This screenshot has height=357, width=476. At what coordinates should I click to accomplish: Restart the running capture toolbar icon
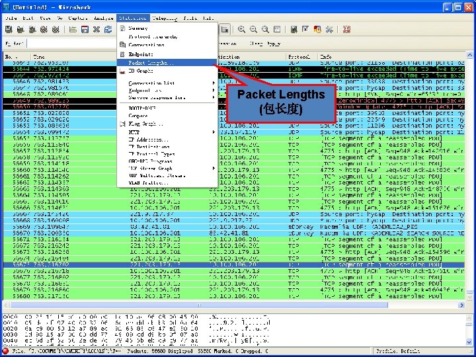tap(56, 30)
